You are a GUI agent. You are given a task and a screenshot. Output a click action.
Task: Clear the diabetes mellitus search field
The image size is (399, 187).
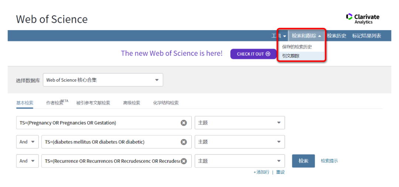(x=184, y=142)
